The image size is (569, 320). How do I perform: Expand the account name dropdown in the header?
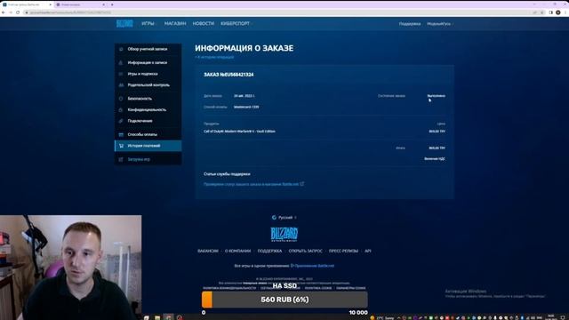[439, 24]
